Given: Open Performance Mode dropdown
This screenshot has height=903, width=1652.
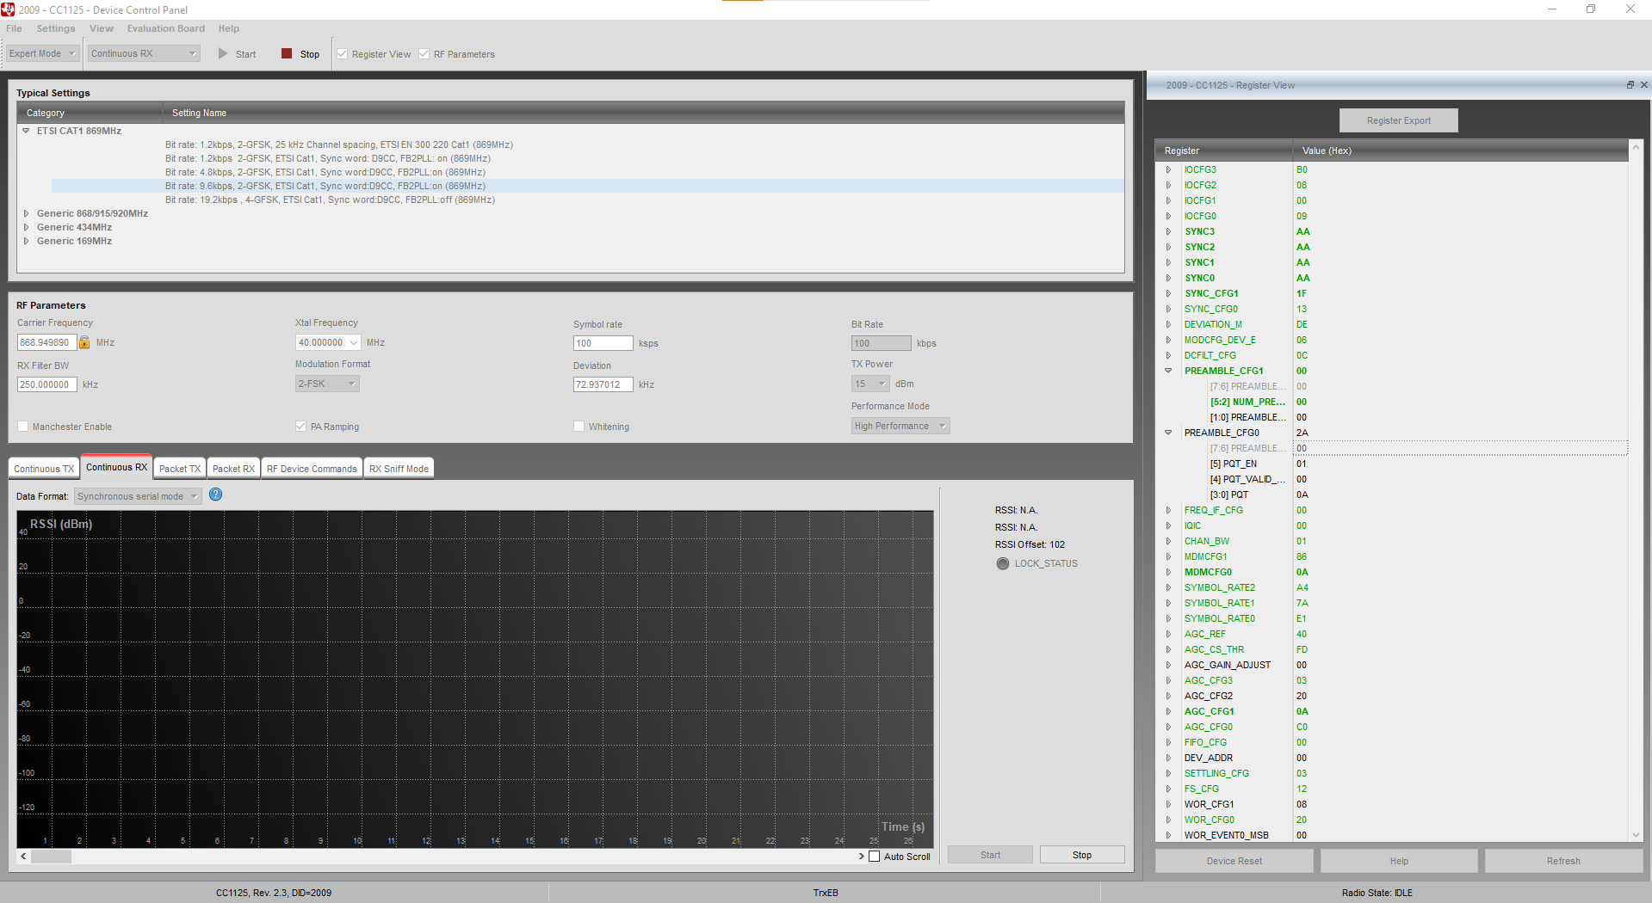Looking at the screenshot, I should (x=900, y=426).
